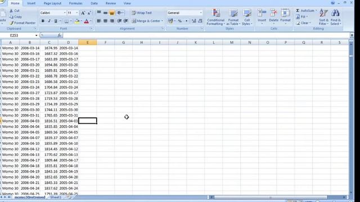Open Sort & Filter

click(323, 17)
